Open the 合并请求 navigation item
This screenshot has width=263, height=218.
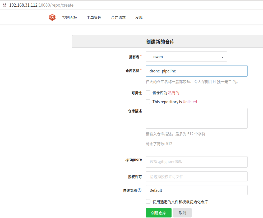(118, 18)
